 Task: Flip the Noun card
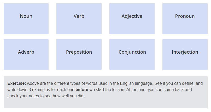26,19
